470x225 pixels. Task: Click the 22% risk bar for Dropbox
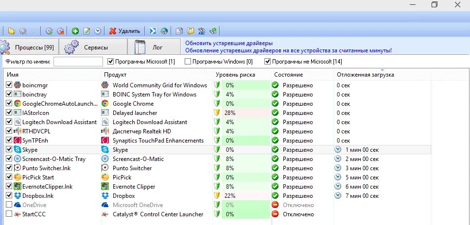tap(246, 196)
